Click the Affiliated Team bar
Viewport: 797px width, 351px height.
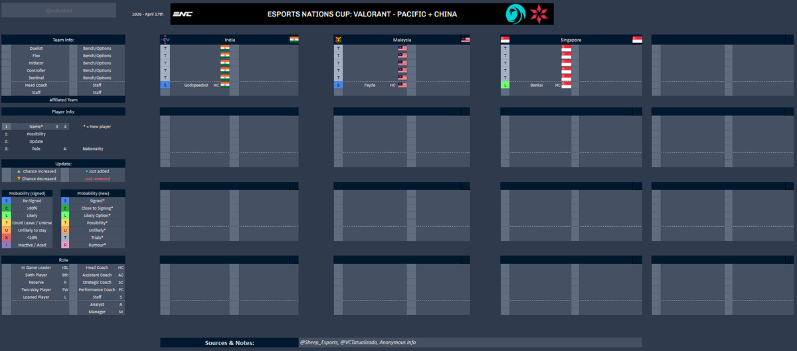pyautogui.click(x=63, y=100)
